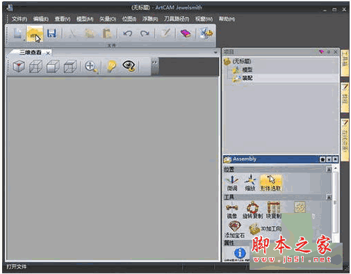
Task: Undo with the left-curved arrow icon
Action: pyautogui.click(x=127, y=34)
